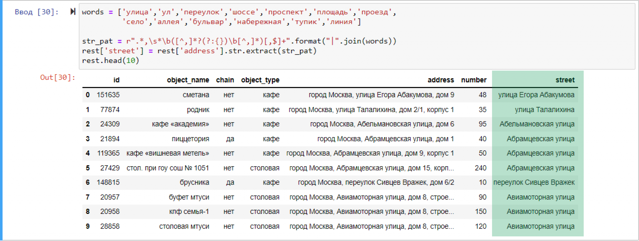Select 'стол. при гоу сош № 1051' cell
This screenshot has height=241, width=639.
pyautogui.click(x=168, y=168)
